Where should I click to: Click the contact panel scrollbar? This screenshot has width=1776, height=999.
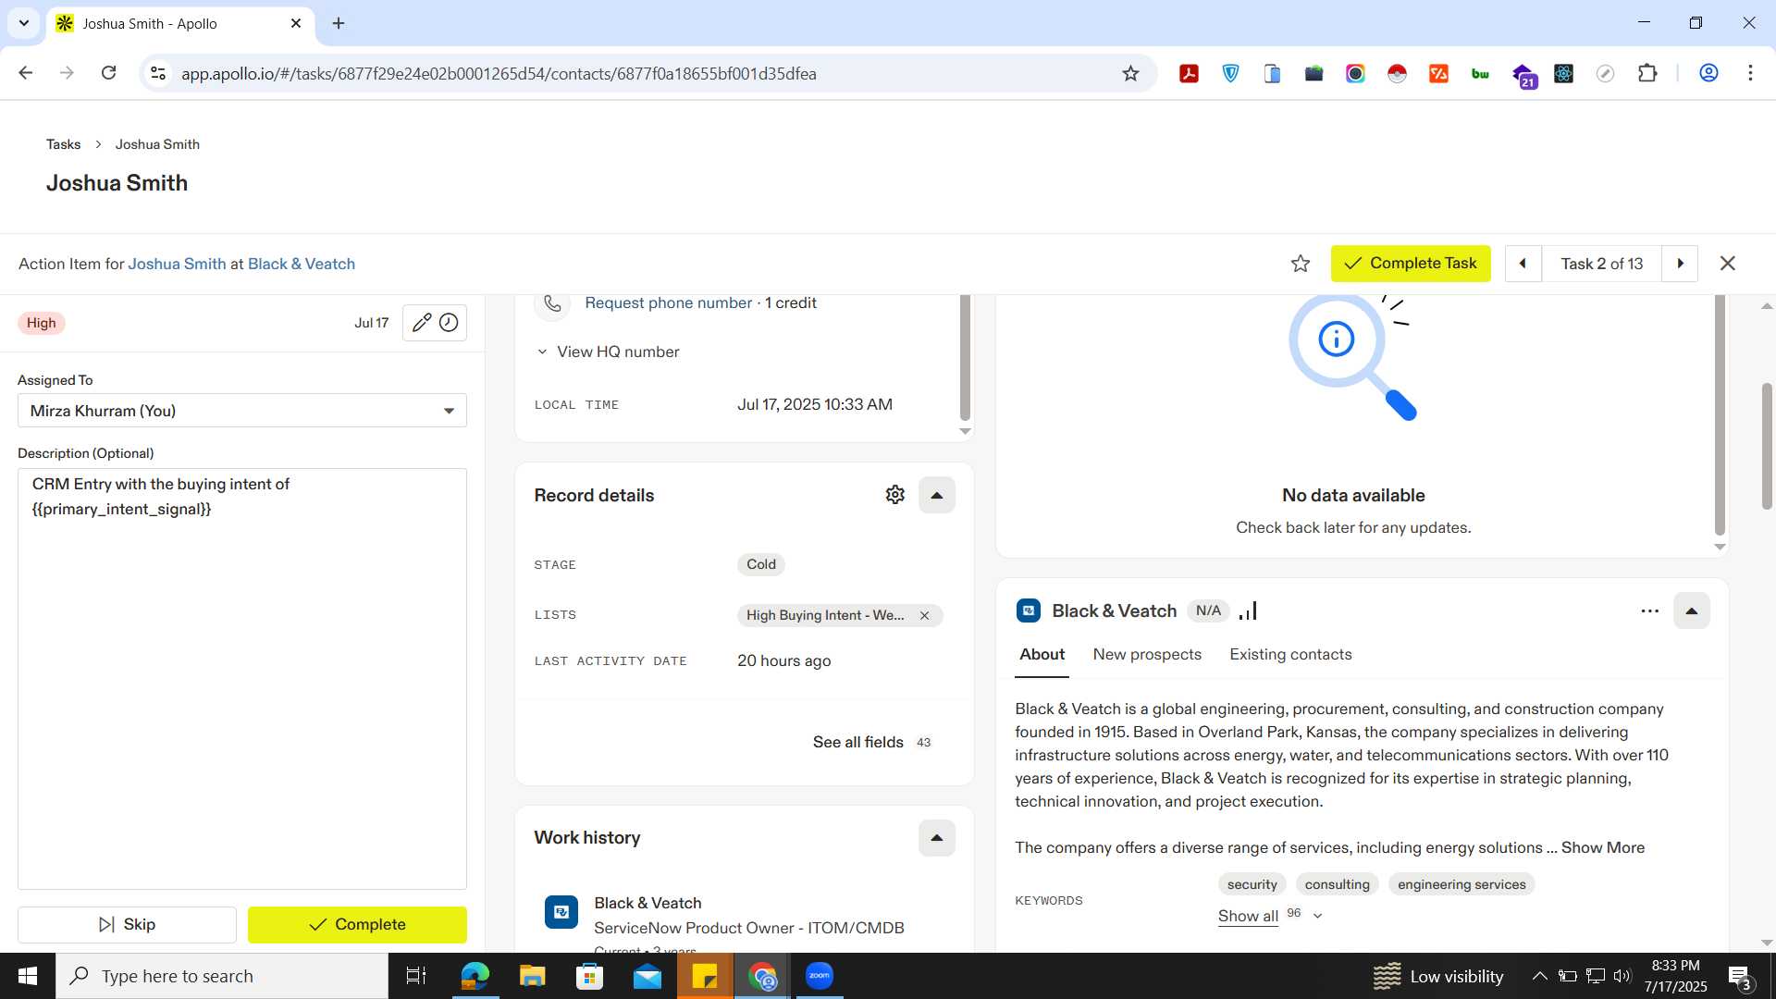point(965,357)
